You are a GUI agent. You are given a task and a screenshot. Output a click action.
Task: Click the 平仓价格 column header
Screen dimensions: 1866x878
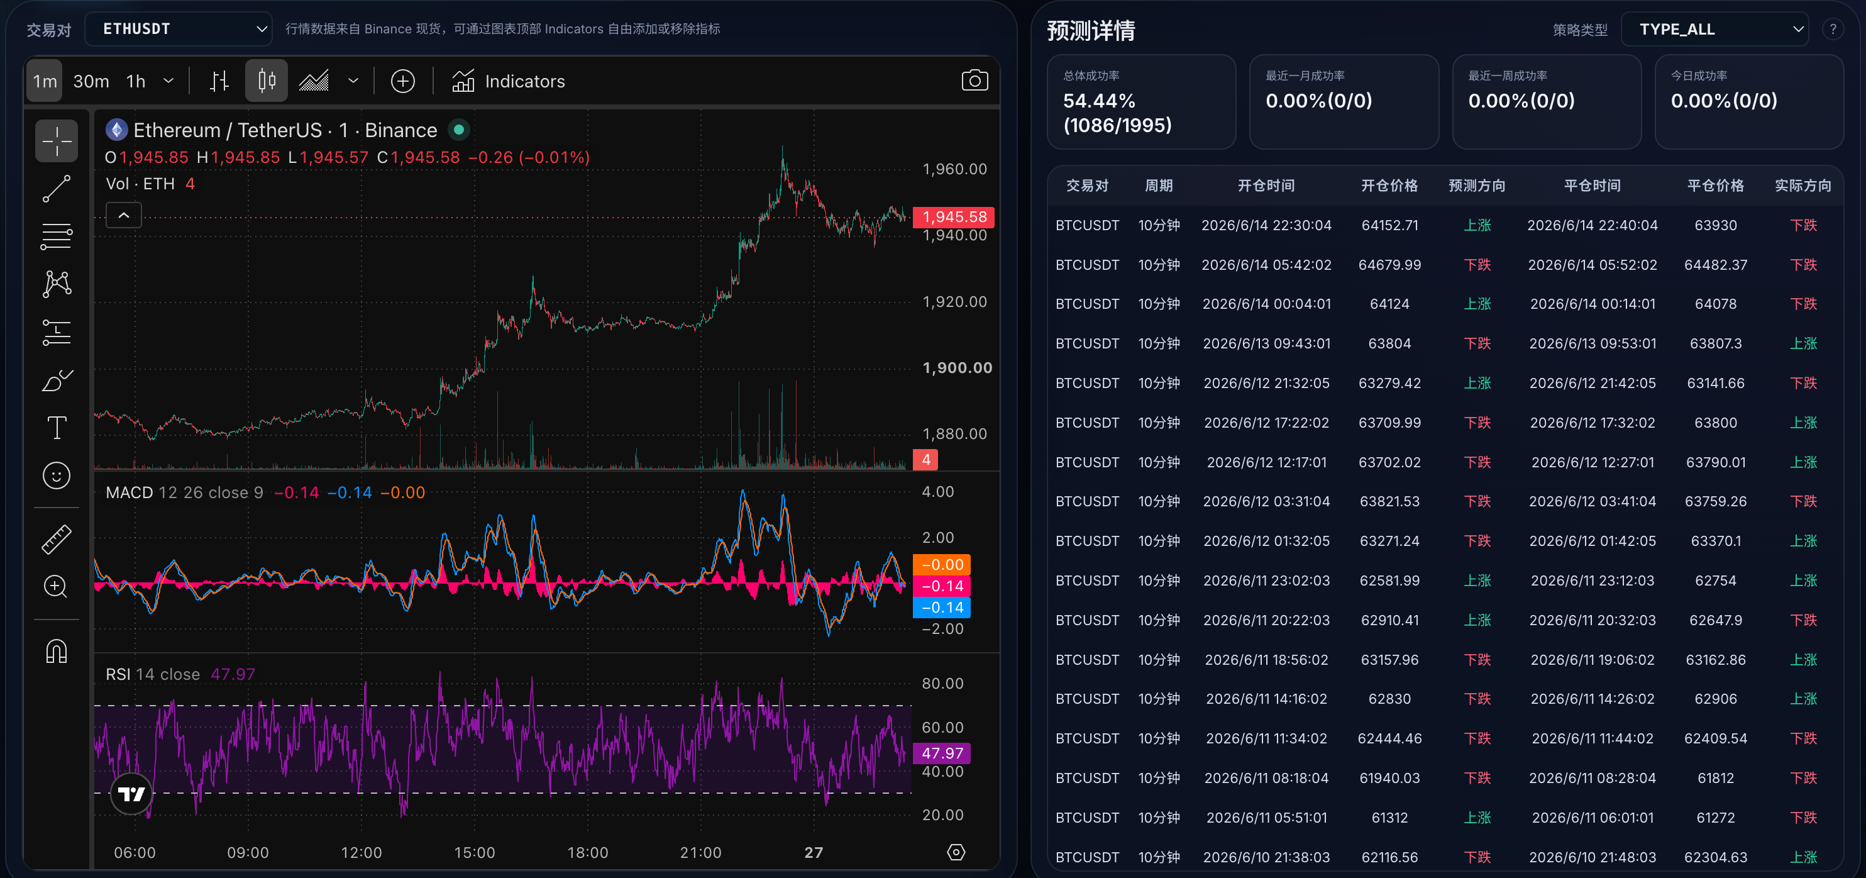(1715, 186)
